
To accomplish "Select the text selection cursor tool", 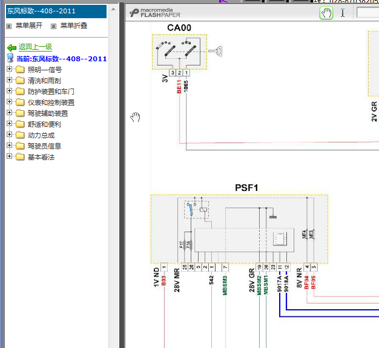I will pyautogui.click(x=343, y=13).
